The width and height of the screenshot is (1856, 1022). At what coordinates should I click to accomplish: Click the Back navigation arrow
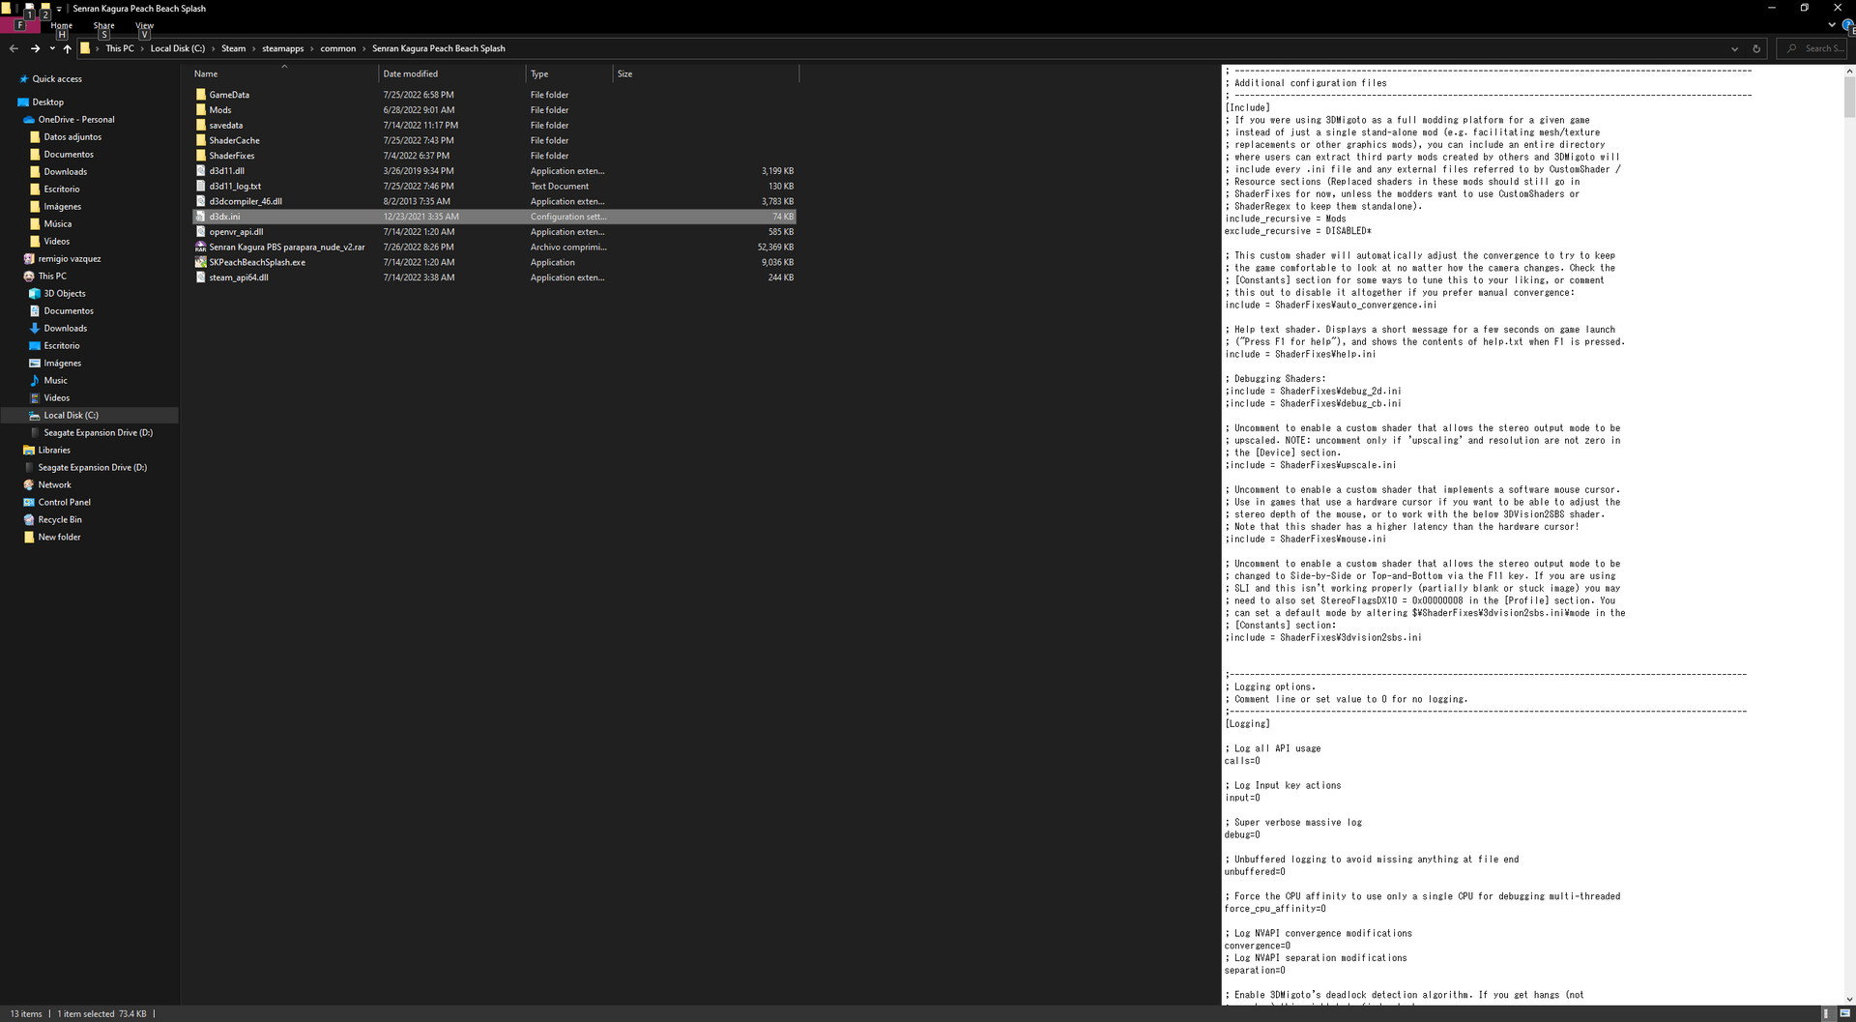pyautogui.click(x=14, y=48)
